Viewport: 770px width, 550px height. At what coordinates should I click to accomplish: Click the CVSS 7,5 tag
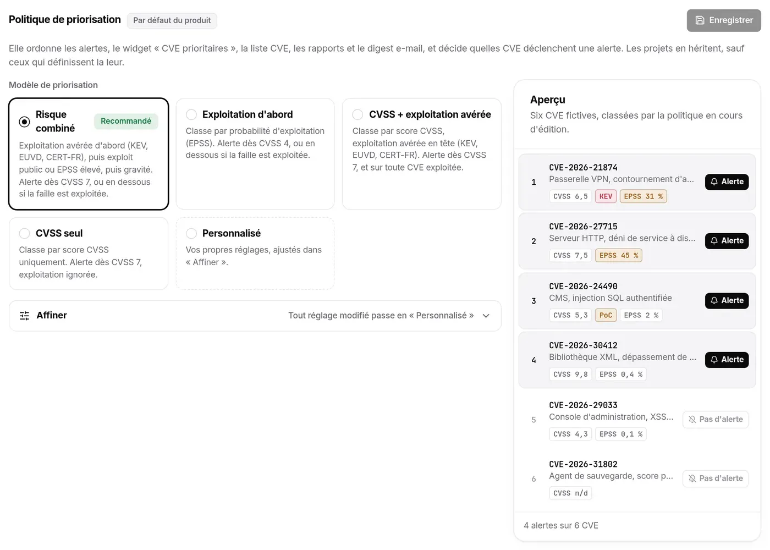(x=570, y=255)
